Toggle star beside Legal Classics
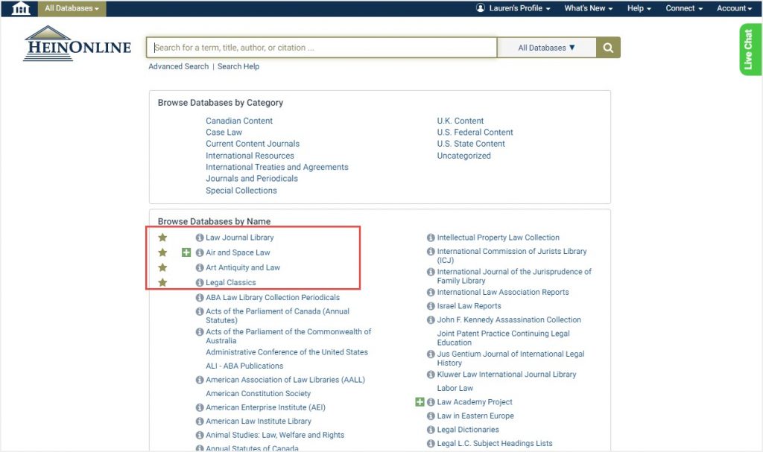763x452 pixels. click(x=162, y=283)
